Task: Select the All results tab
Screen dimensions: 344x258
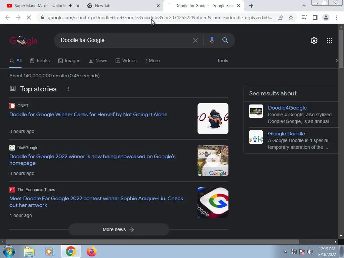Action: (x=15, y=61)
